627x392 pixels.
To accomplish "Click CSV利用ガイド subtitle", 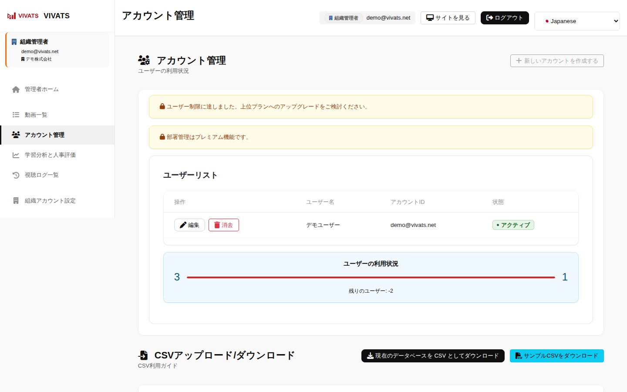I will pyautogui.click(x=158, y=366).
